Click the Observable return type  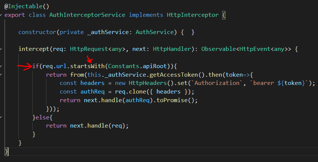pyautogui.click(x=218, y=49)
